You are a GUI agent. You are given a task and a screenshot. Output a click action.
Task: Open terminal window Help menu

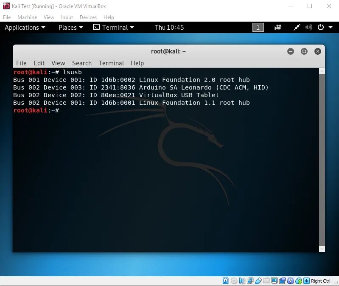[x=137, y=63]
